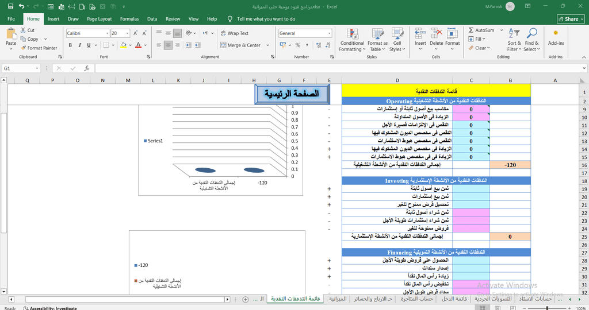Decrease font size with the smaller A

[x=144, y=33]
